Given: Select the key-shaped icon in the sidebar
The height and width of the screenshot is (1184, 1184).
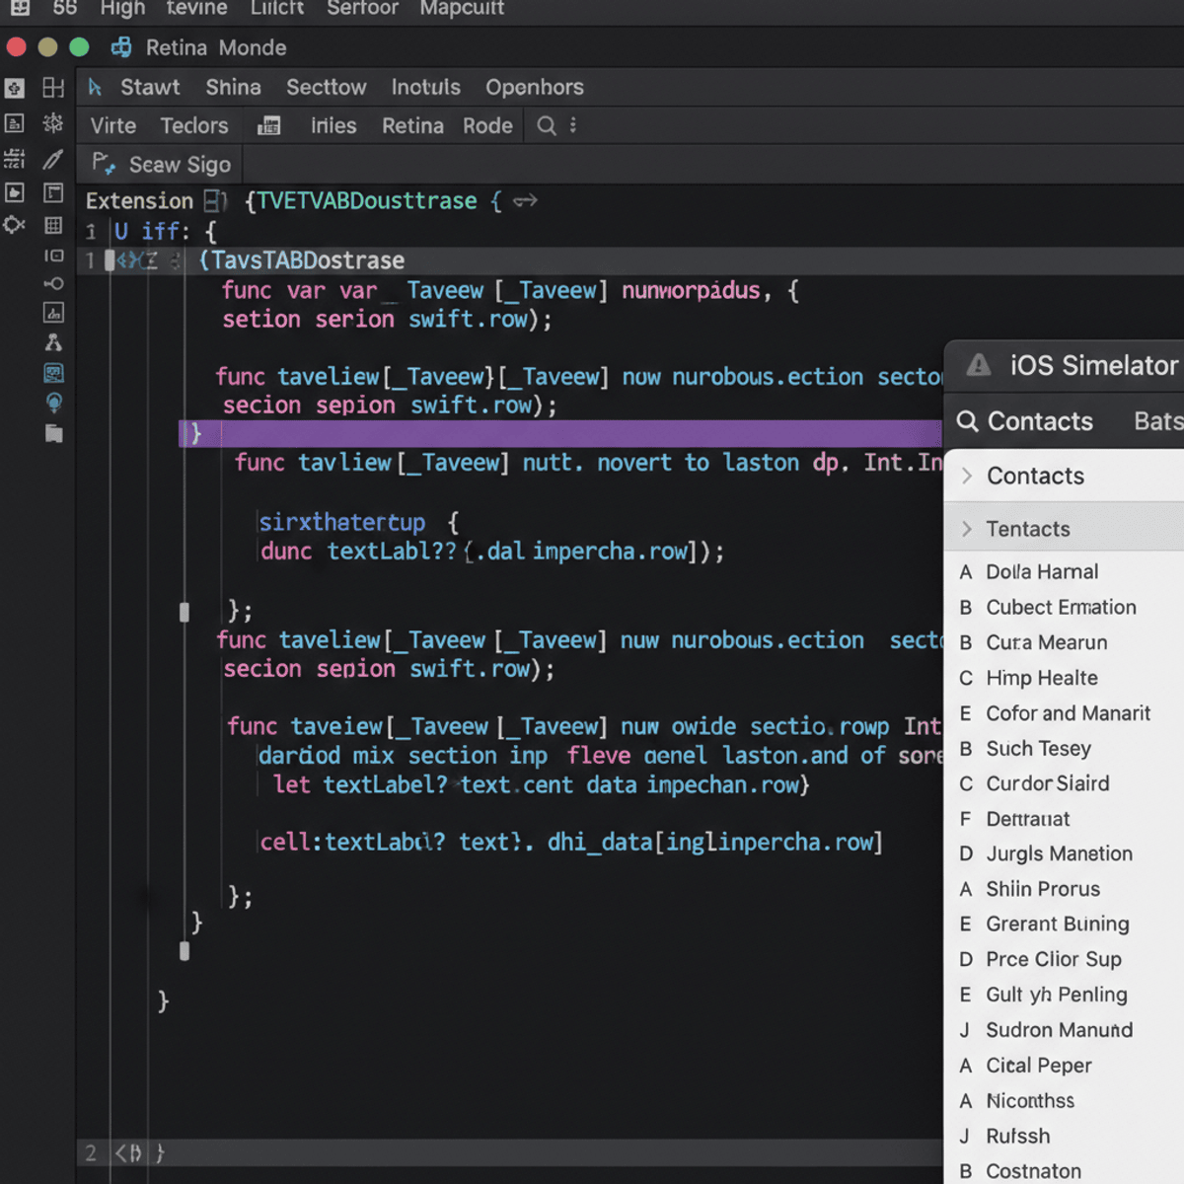Looking at the screenshot, I should tap(53, 284).
